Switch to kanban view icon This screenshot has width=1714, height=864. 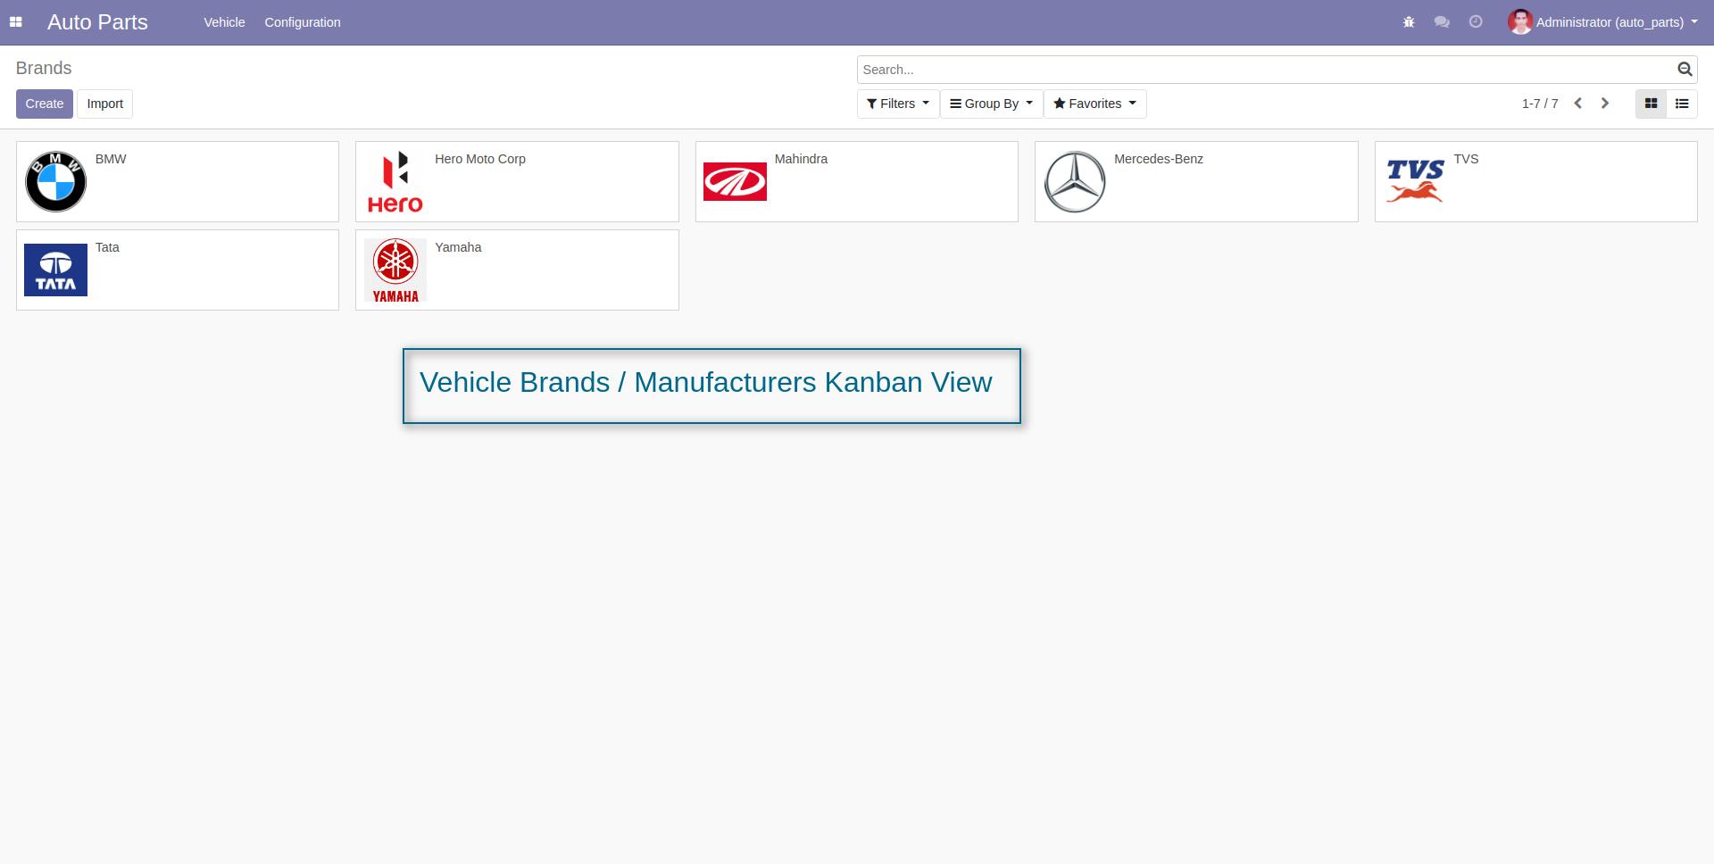1651,104
